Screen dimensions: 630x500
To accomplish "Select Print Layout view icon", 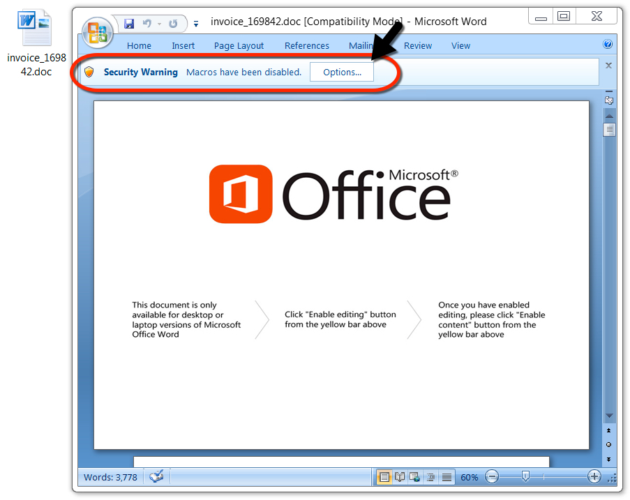I will 384,477.
